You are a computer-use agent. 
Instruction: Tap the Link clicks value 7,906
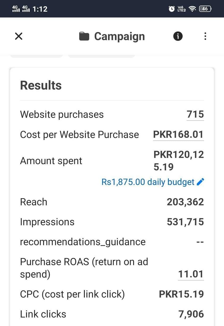coord(191,314)
